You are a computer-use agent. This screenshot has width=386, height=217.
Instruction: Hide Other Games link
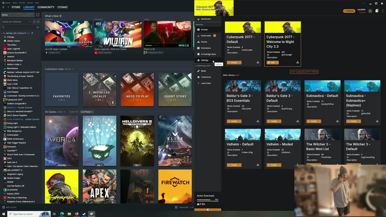[x=237, y=75]
